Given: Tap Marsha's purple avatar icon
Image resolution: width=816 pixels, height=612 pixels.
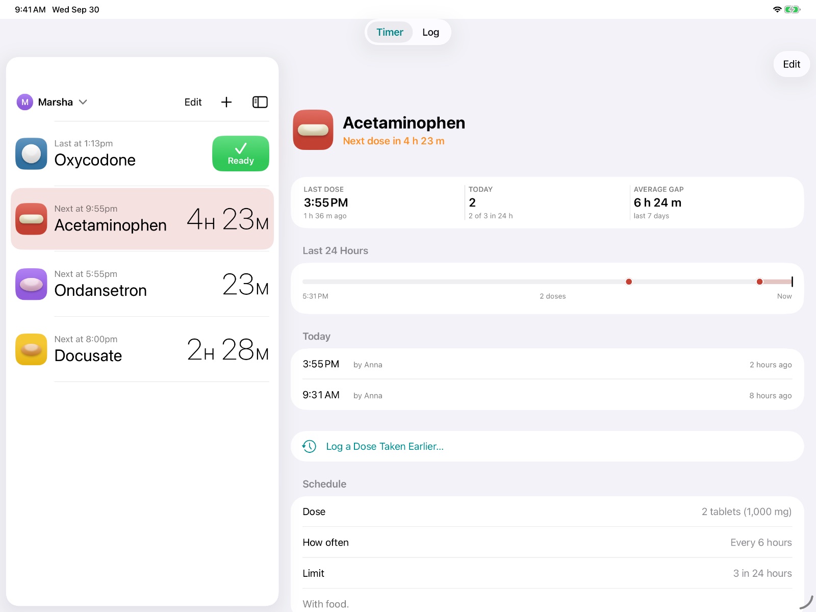Looking at the screenshot, I should click(24, 102).
